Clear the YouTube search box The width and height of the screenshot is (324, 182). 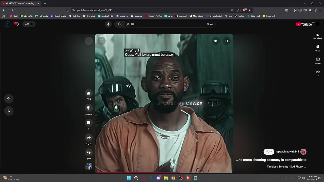pos(128,24)
